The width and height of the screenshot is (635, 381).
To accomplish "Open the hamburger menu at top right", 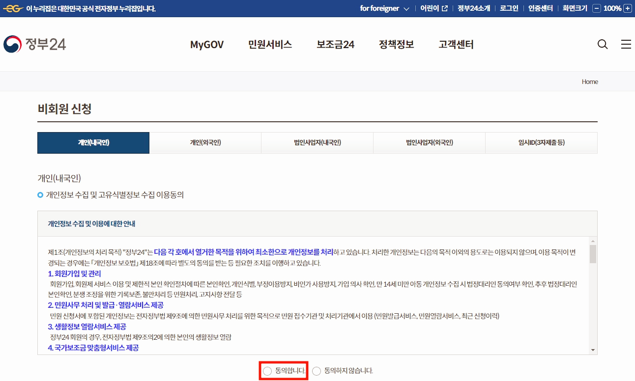I will pos(626,44).
